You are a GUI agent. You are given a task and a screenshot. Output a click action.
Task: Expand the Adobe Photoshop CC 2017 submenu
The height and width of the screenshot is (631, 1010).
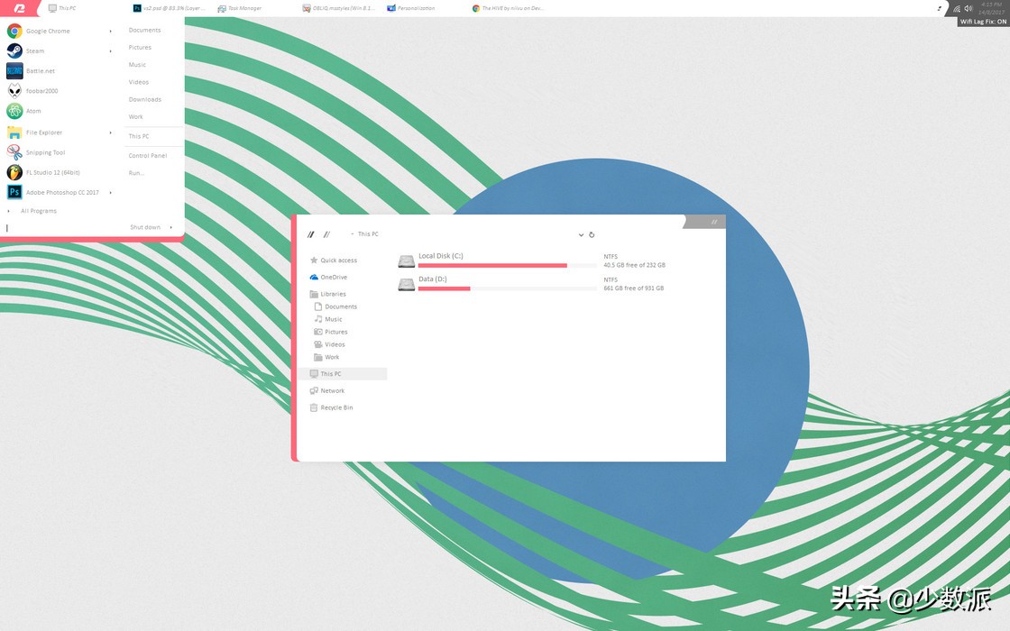tap(109, 192)
